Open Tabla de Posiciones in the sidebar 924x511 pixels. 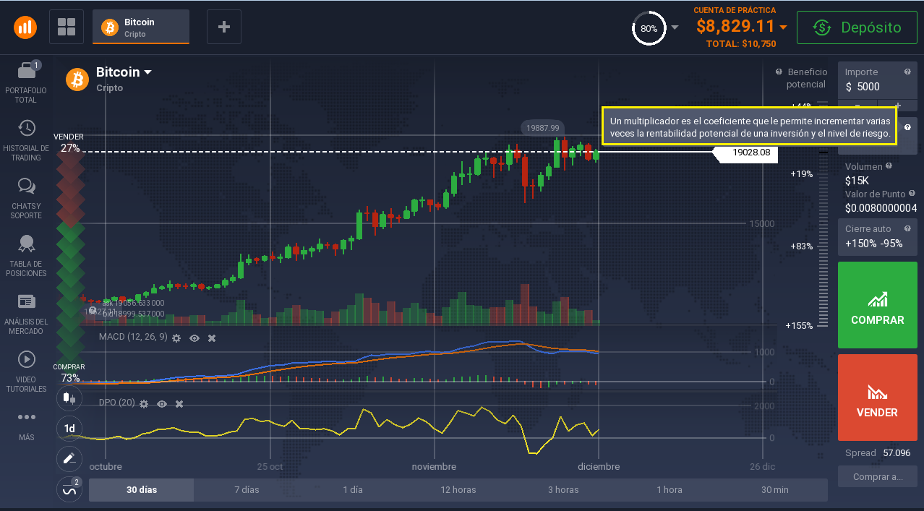26,256
